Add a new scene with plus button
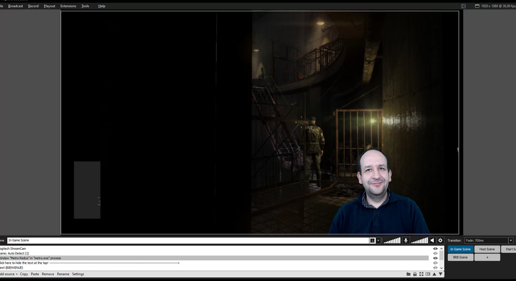The image size is (516, 281). point(487,257)
